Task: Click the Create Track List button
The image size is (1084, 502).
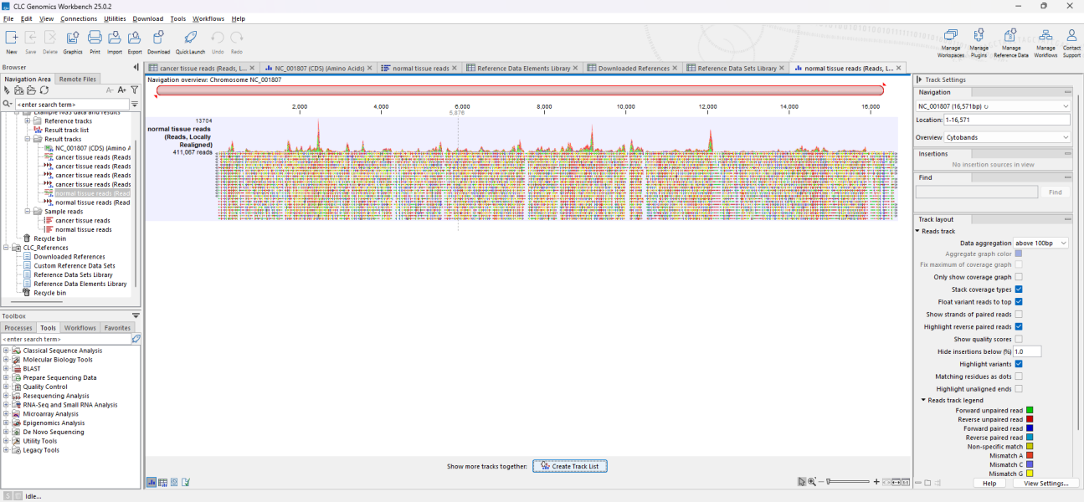Action: pyautogui.click(x=570, y=466)
